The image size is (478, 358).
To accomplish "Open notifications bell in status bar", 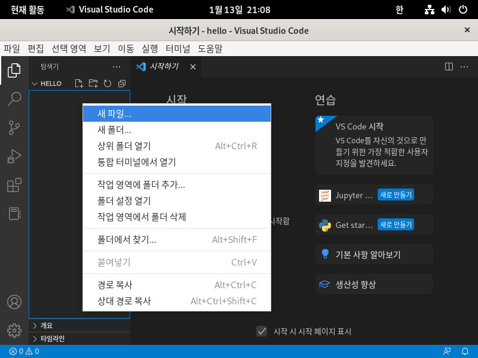I will tap(465, 351).
